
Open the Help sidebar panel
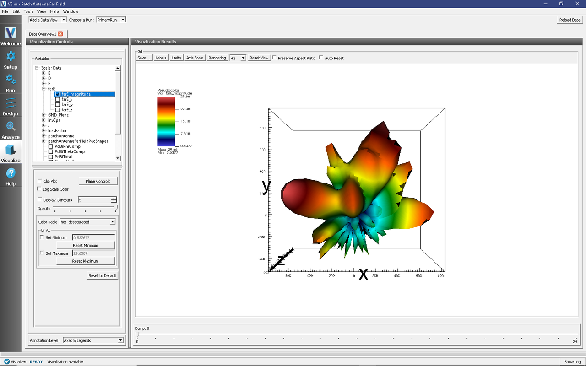(11, 177)
